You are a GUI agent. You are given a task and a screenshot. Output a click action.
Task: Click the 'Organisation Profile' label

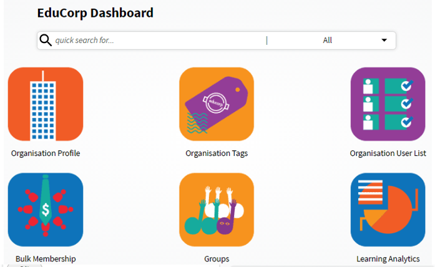(x=46, y=153)
